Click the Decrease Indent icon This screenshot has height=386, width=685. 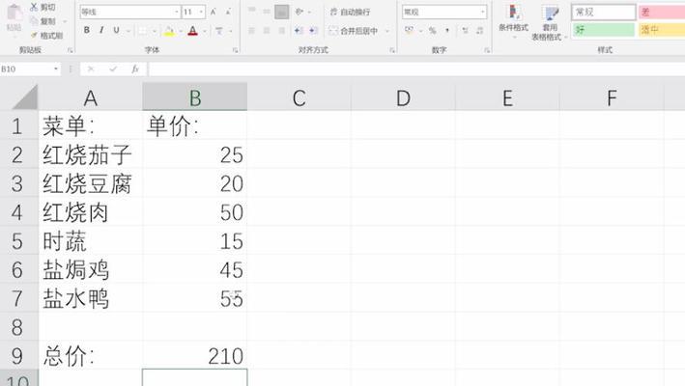tap(299, 31)
